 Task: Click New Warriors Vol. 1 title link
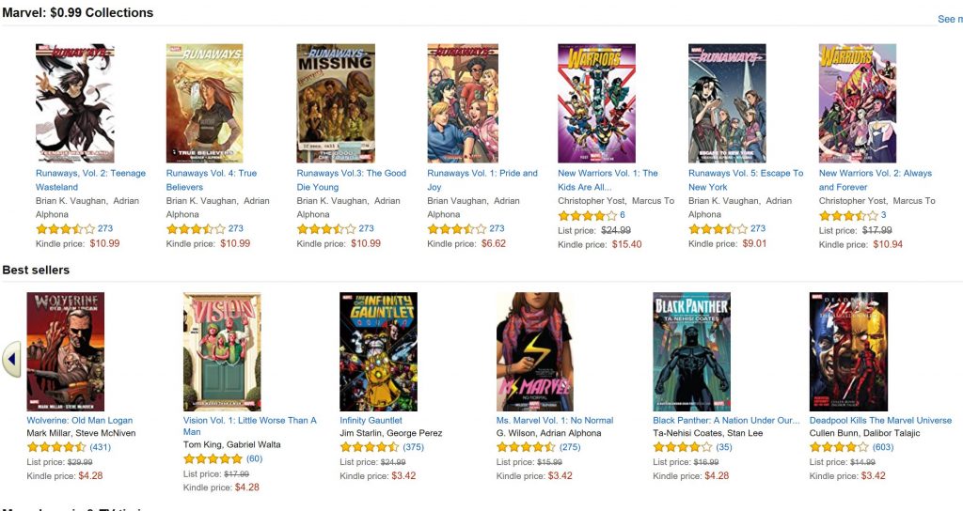point(608,180)
